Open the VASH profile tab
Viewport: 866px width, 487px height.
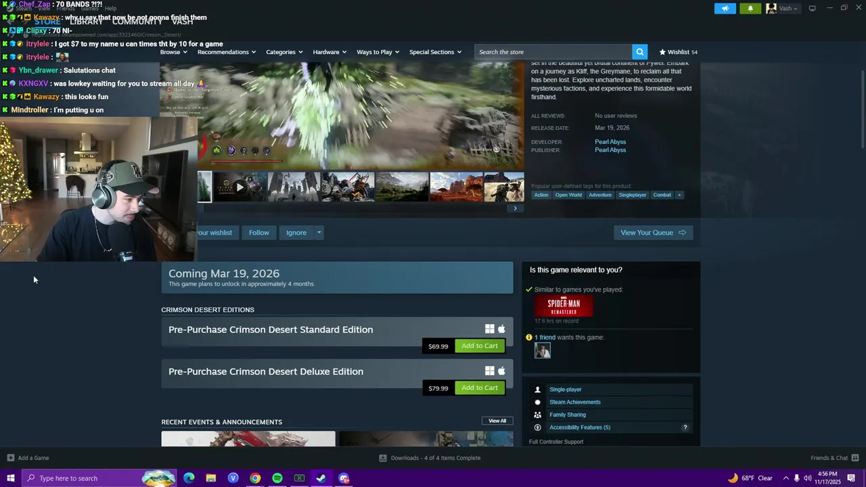click(183, 22)
